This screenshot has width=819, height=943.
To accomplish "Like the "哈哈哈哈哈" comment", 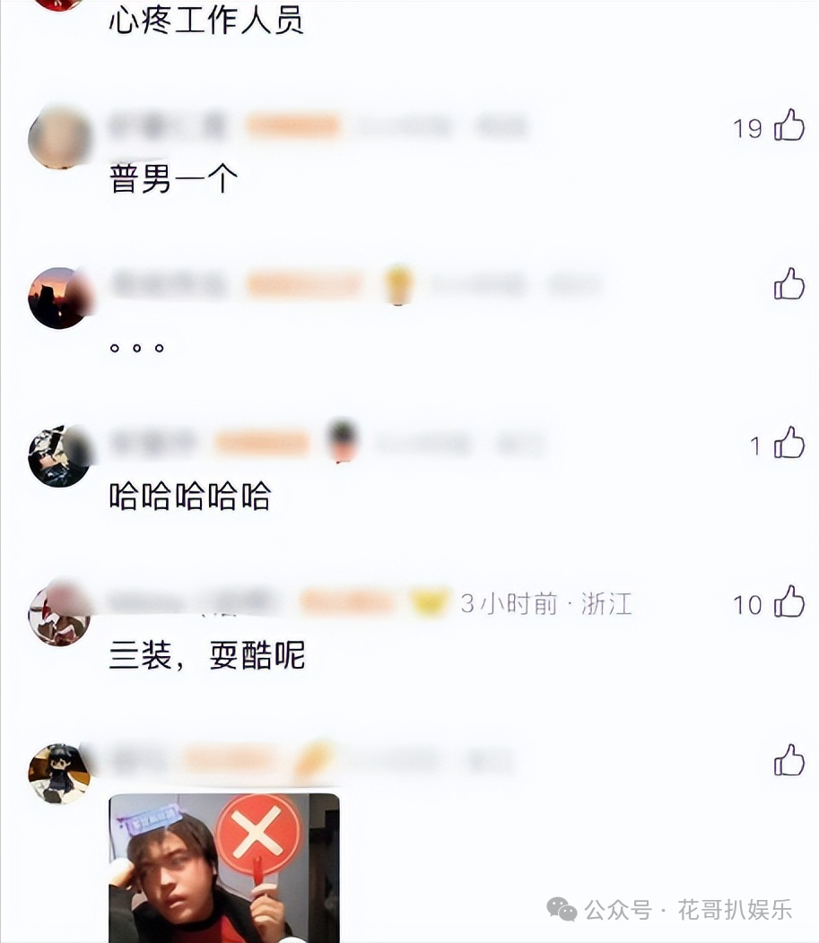I will point(789,443).
